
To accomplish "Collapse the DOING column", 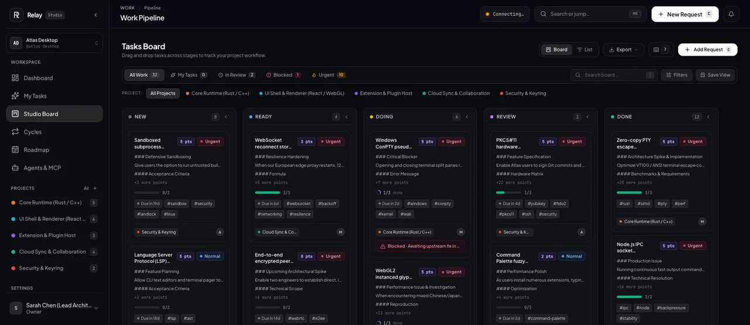I will [467, 117].
